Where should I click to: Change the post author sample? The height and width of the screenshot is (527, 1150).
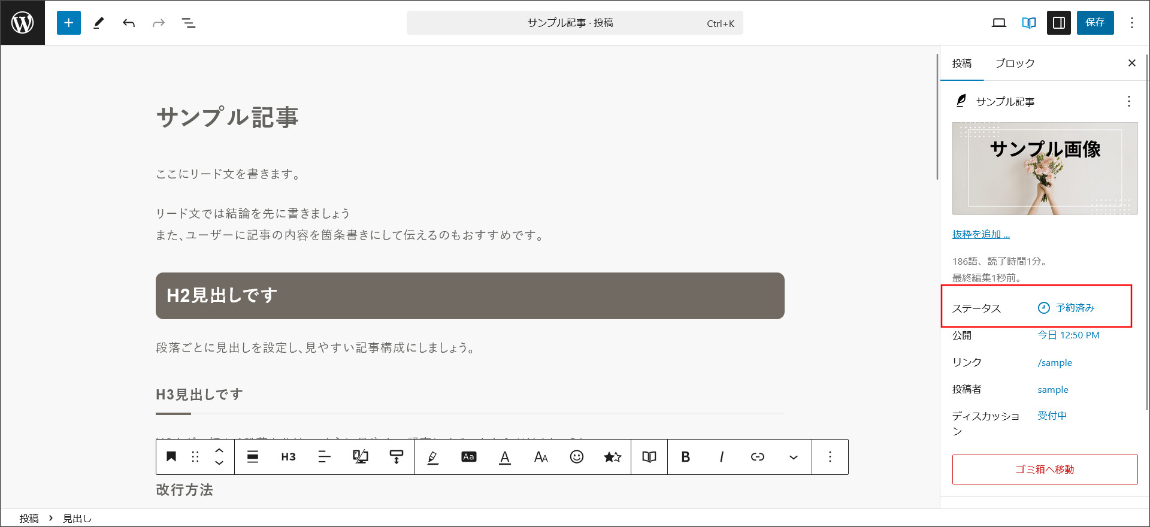1053,389
